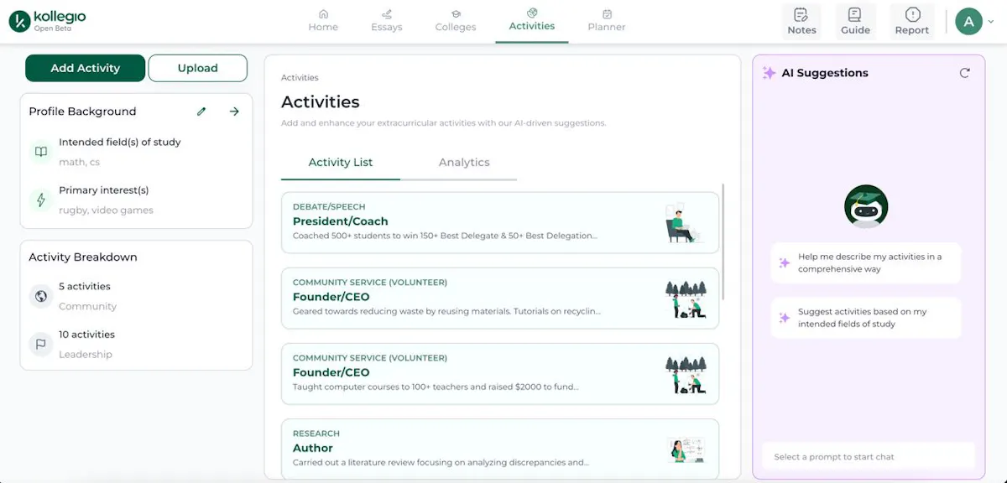The width and height of the screenshot is (1007, 483).
Task: Open the Founder/CEO activity about computer courses
Action: pyautogui.click(x=500, y=373)
